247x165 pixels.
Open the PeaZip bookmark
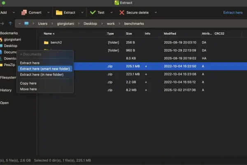point(9,65)
